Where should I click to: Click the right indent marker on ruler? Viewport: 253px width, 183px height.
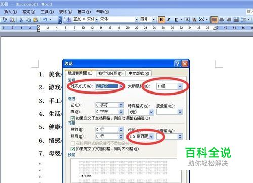click(x=215, y=29)
